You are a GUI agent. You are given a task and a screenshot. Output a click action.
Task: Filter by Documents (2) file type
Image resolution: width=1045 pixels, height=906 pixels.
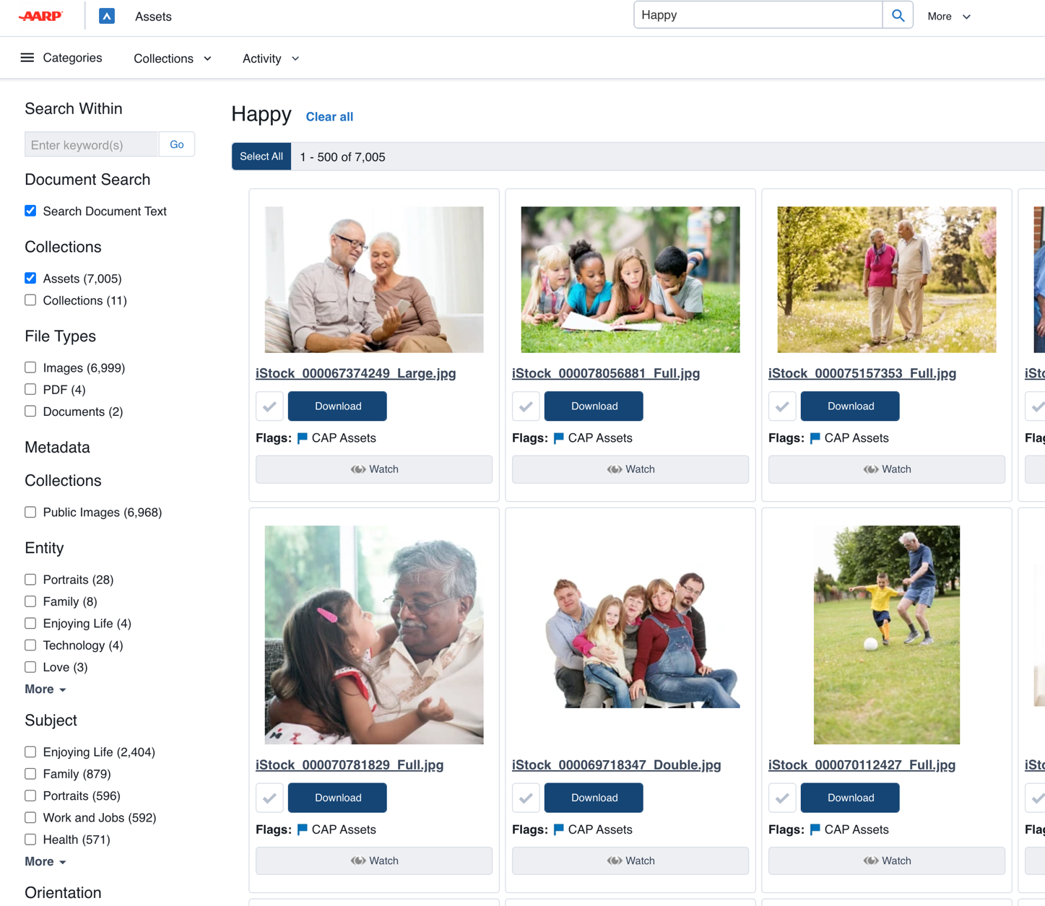30,411
